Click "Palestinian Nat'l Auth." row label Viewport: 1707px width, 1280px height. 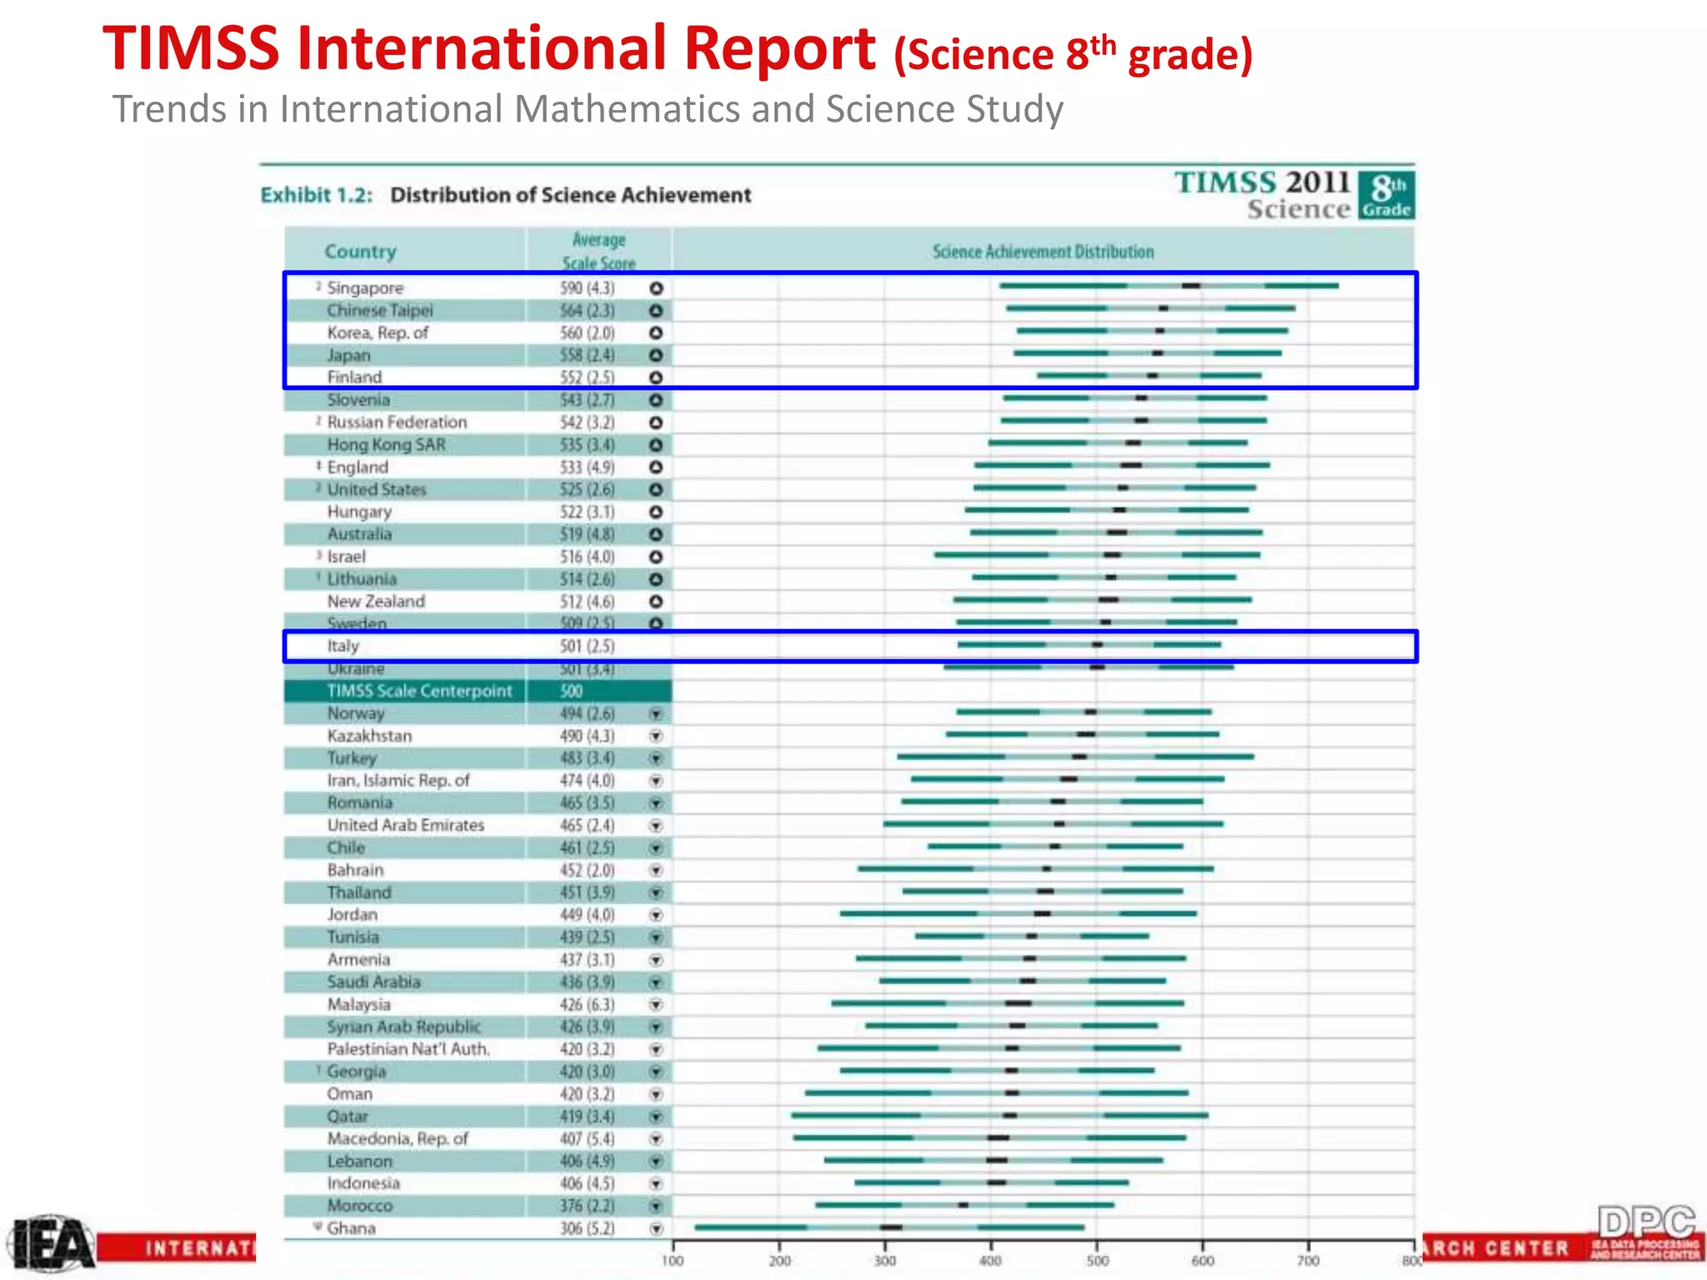pyautogui.click(x=408, y=1049)
